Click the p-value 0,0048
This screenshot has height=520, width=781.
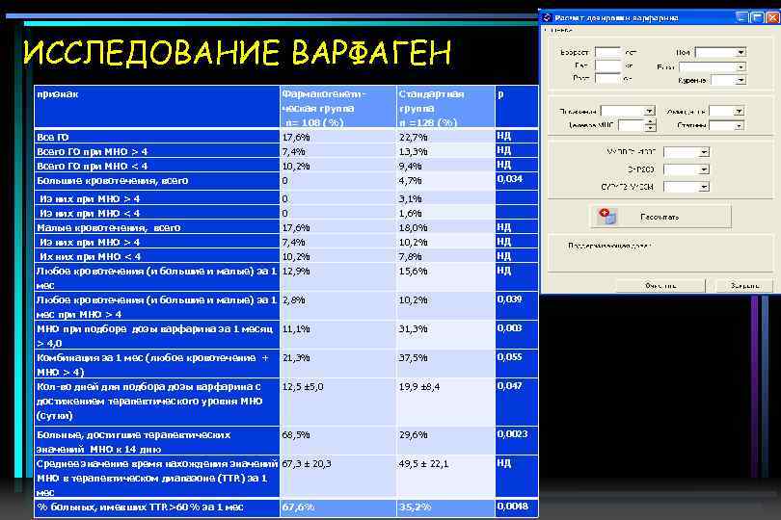point(512,507)
